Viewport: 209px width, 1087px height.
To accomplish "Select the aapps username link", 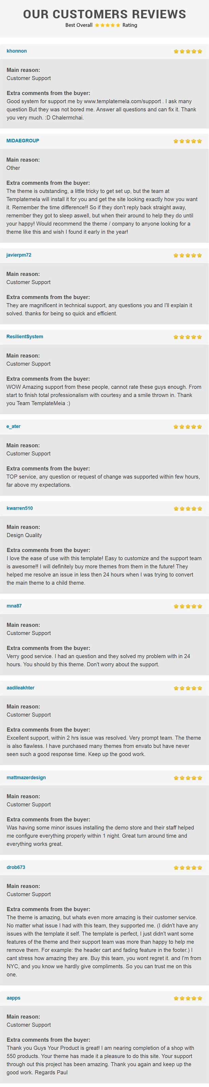I will tap(14, 998).
